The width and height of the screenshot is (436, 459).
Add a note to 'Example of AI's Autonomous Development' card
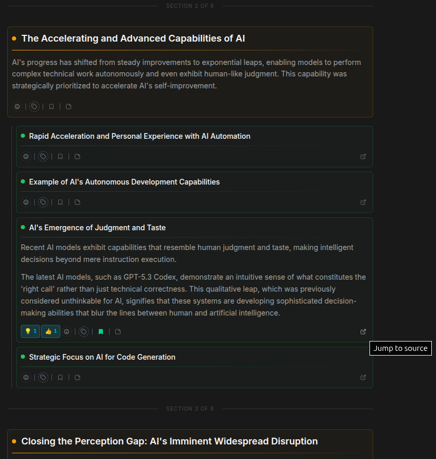77,202
